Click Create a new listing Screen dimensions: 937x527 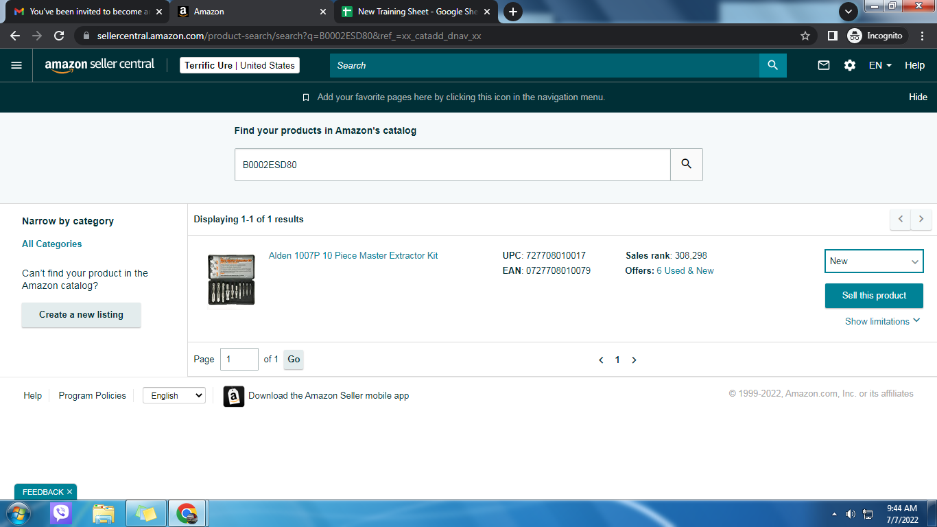[81, 315]
